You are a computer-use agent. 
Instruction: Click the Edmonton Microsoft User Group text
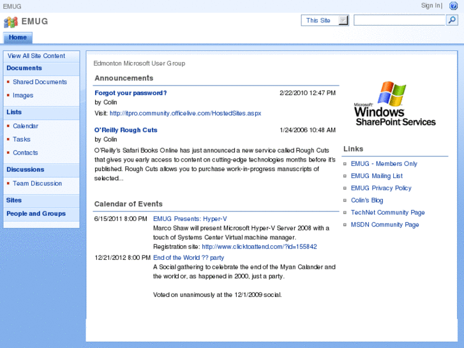pyautogui.click(x=139, y=63)
